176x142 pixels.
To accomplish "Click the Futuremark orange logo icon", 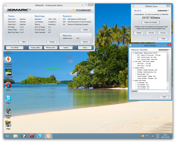I will [73, 11].
